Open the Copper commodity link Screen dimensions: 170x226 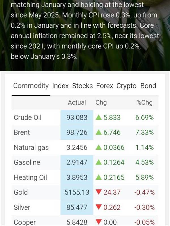click(x=25, y=222)
